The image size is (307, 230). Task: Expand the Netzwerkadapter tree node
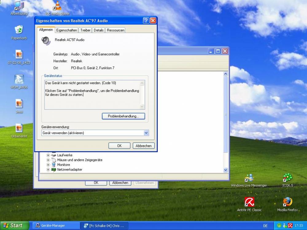(48, 170)
